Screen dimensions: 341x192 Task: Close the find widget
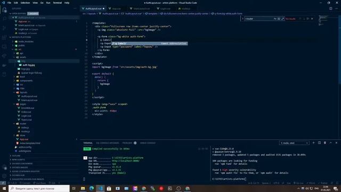coord(312,19)
